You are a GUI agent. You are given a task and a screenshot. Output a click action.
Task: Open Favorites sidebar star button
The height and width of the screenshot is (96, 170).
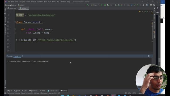click(x=5, y=84)
